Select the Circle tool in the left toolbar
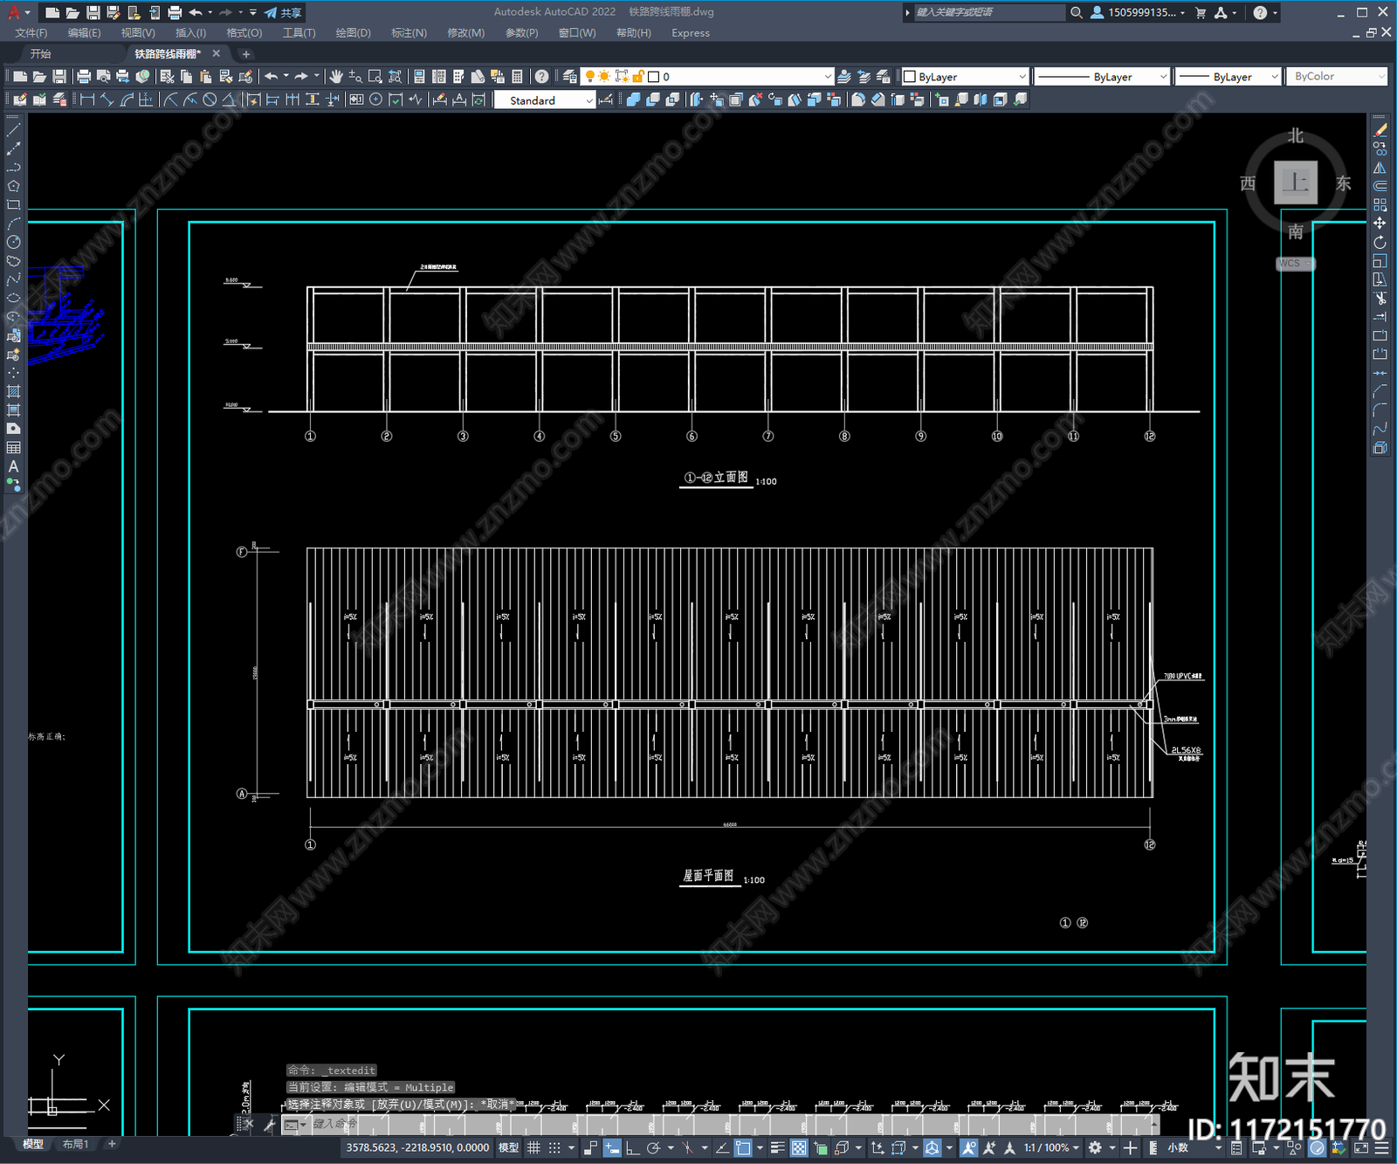This screenshot has height=1164, width=1397. [13, 242]
